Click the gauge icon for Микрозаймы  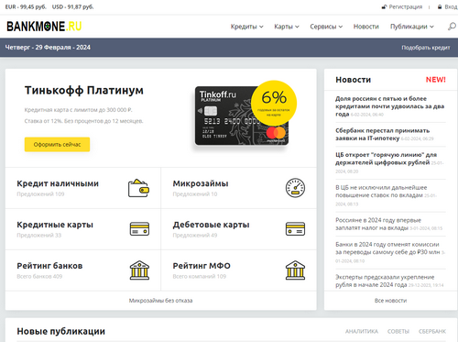click(x=295, y=188)
